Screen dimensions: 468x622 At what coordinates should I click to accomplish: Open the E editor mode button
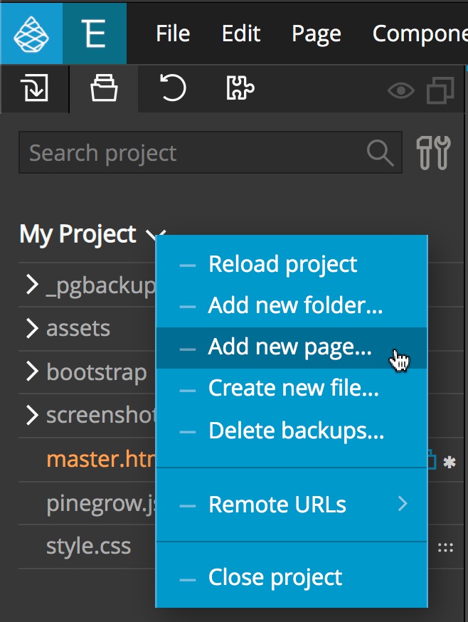95,33
